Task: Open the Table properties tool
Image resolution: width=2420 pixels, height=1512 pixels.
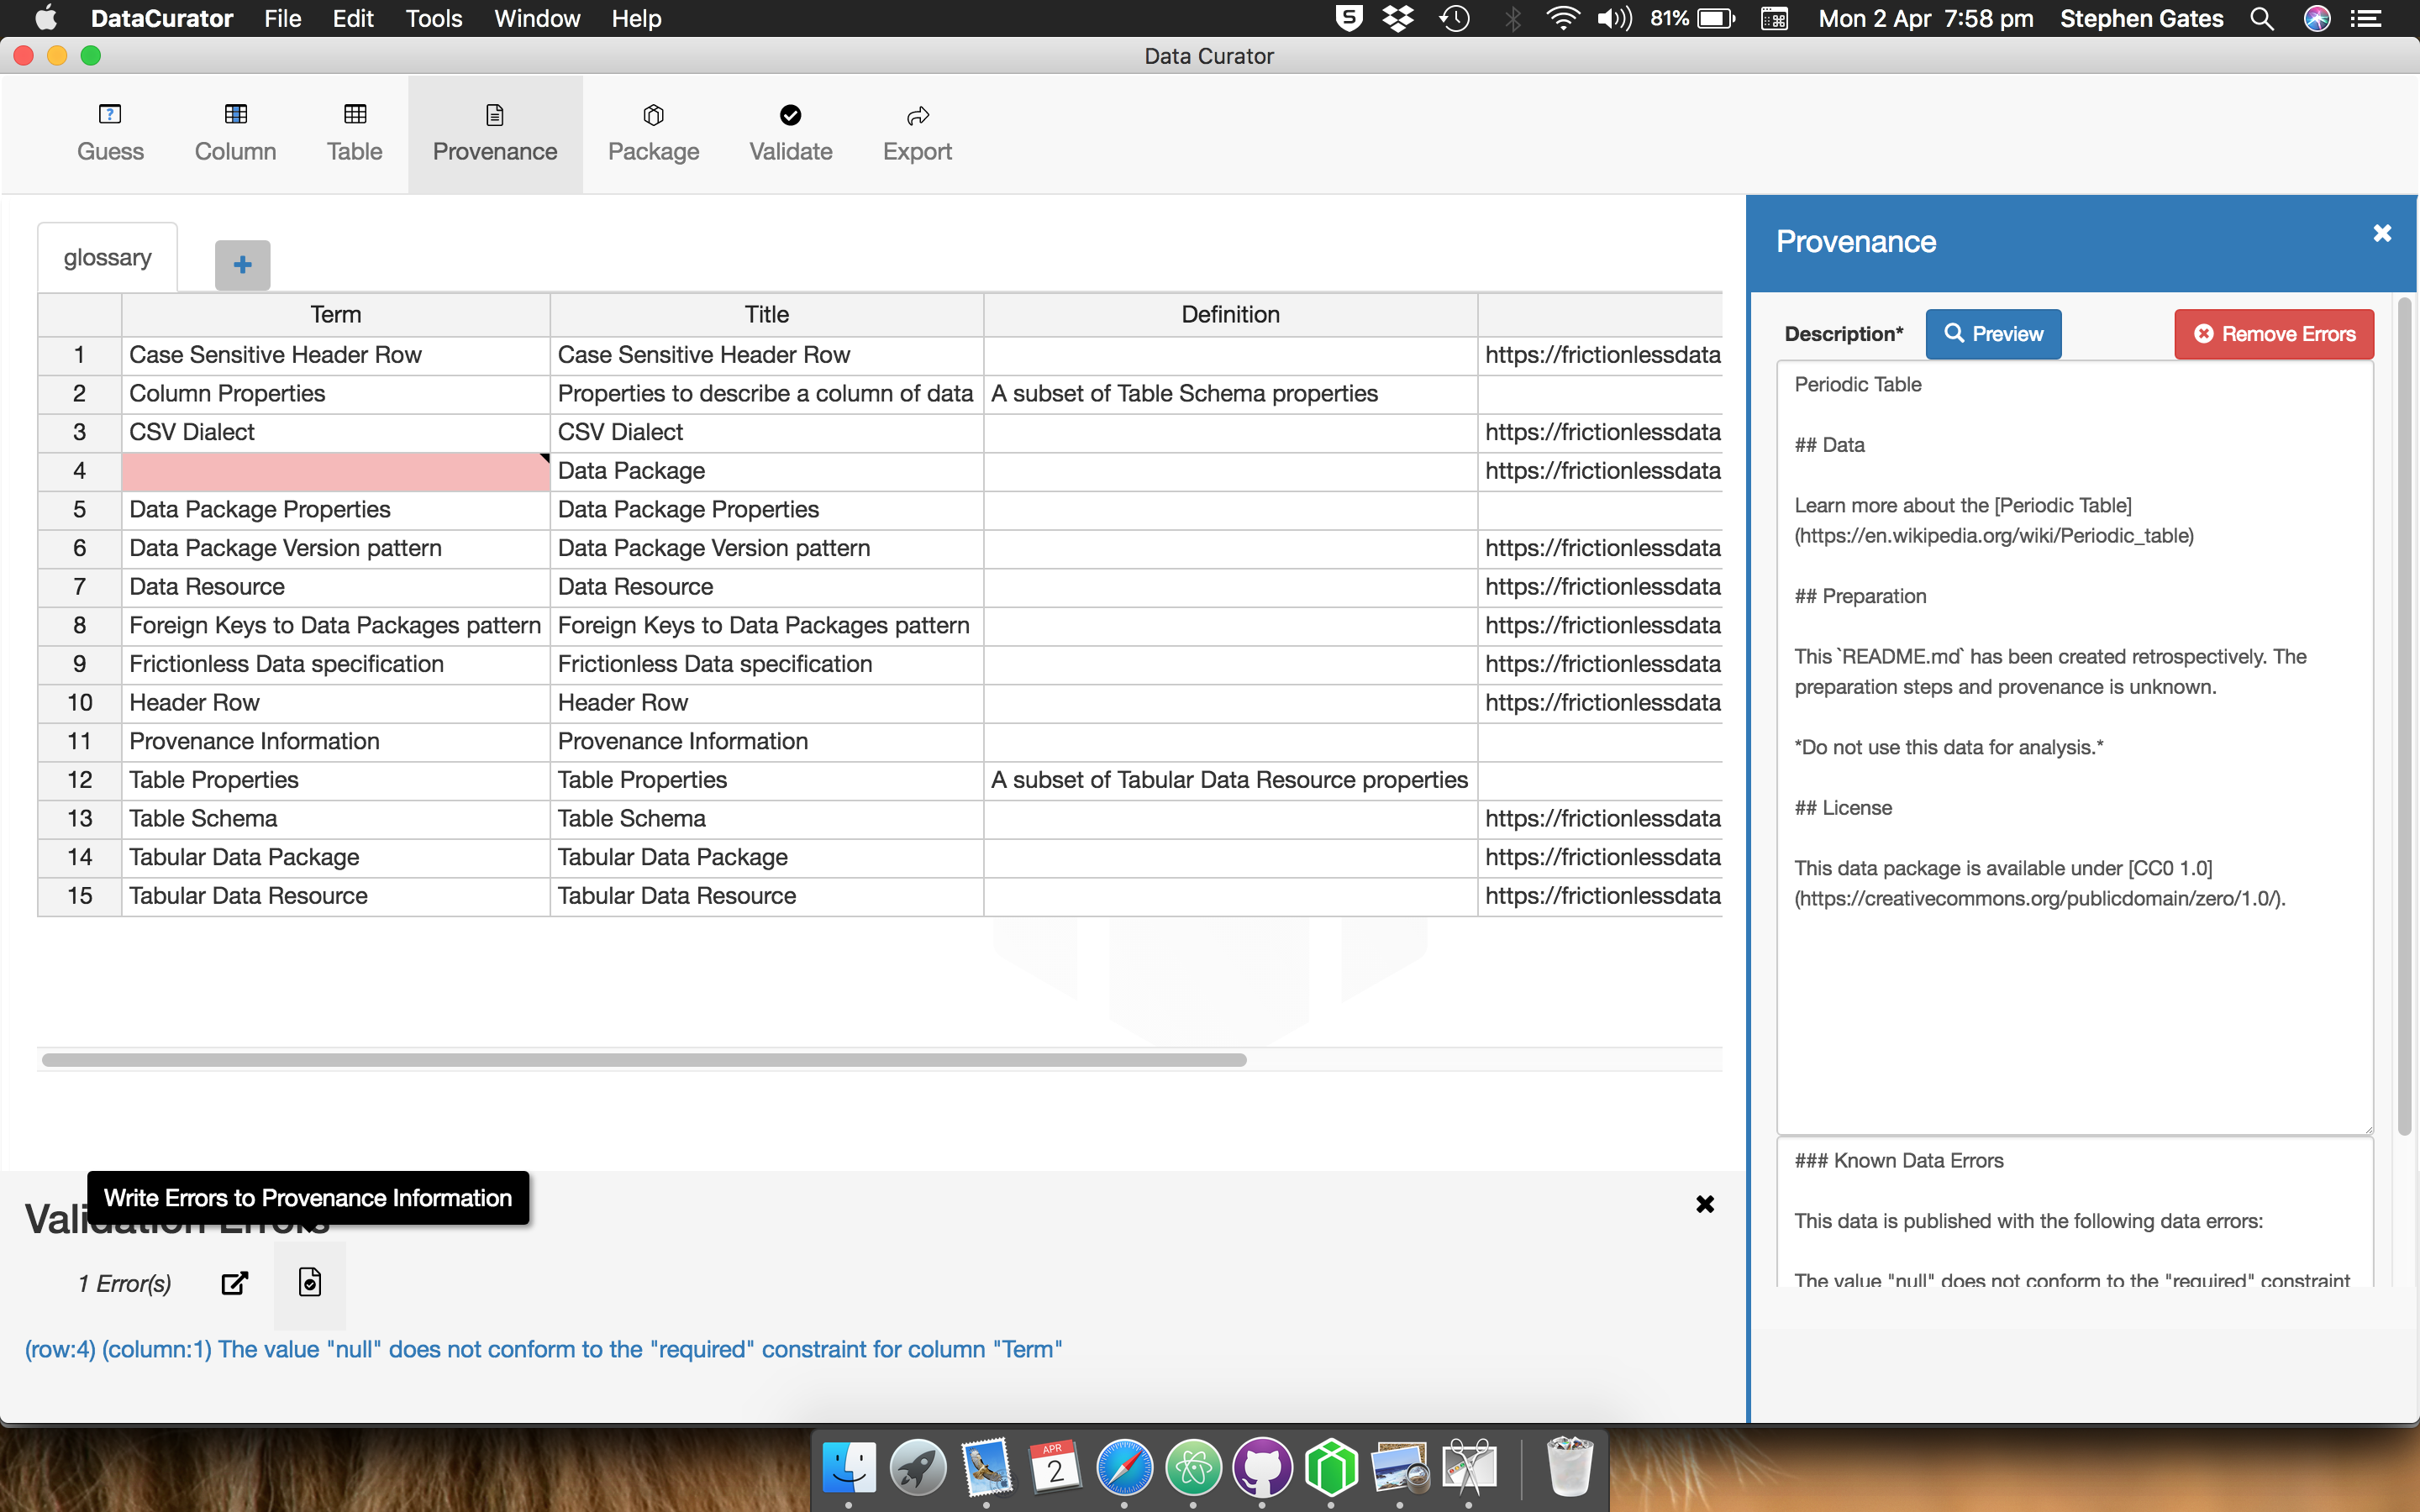Action: point(354,133)
